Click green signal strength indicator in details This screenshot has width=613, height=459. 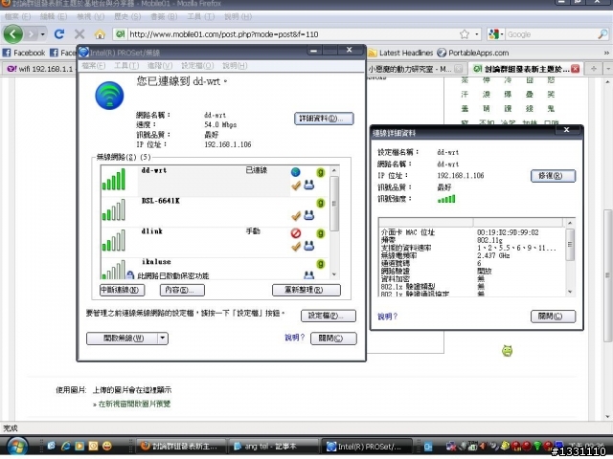(446, 199)
